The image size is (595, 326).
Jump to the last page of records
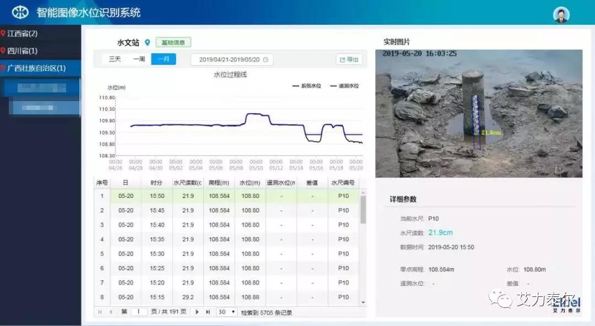click(x=208, y=312)
